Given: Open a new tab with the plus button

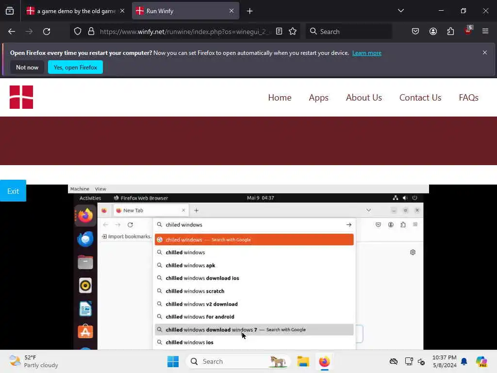Looking at the screenshot, I should click(x=249, y=11).
